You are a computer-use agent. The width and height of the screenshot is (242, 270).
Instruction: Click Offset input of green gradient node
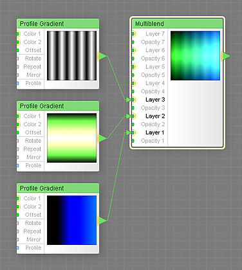(x=18, y=132)
